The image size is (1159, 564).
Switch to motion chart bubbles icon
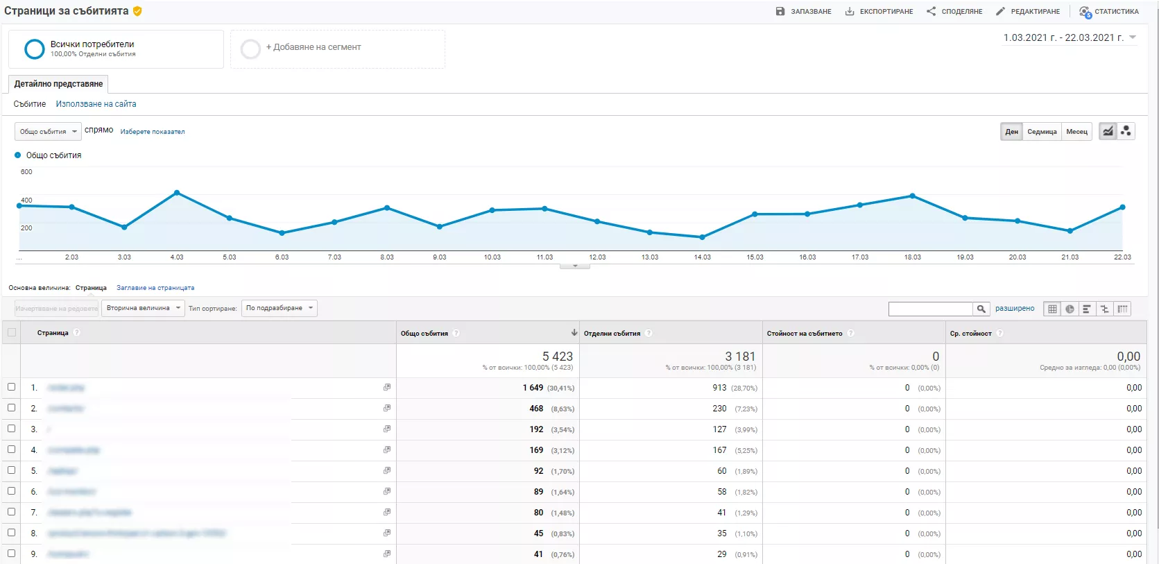1126,131
